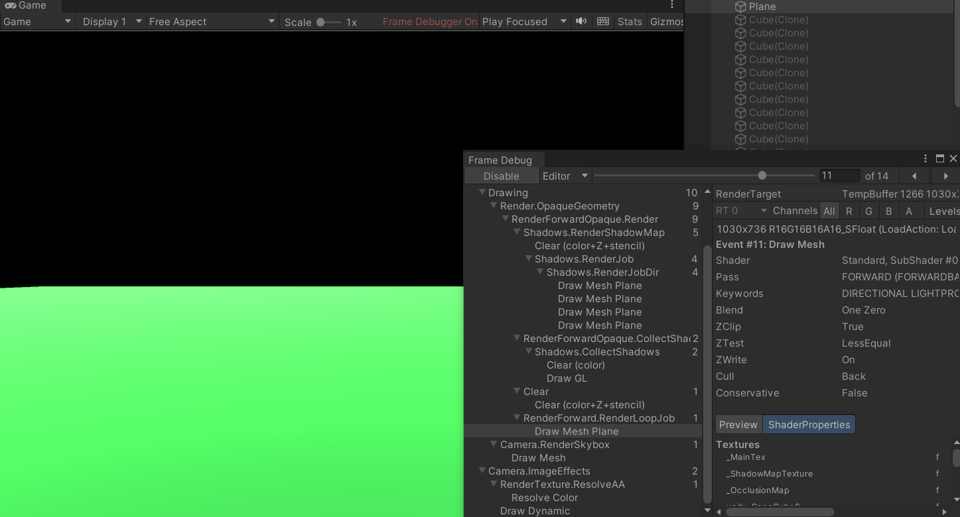The width and height of the screenshot is (960, 517).
Task: Click the mute audio speaker icon in Game view
Action: (581, 21)
